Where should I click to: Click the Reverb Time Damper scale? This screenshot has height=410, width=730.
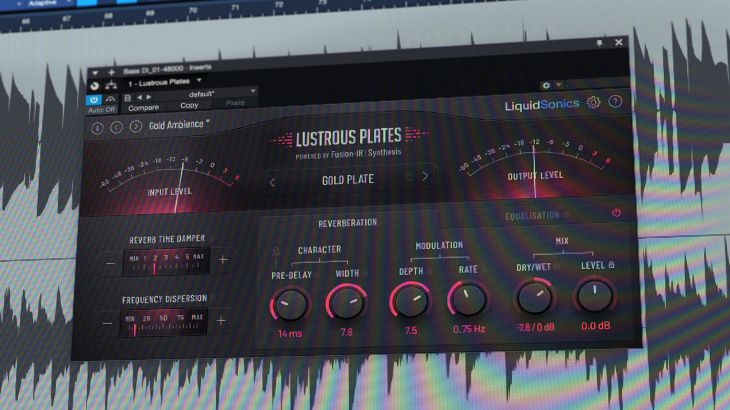tap(166, 262)
